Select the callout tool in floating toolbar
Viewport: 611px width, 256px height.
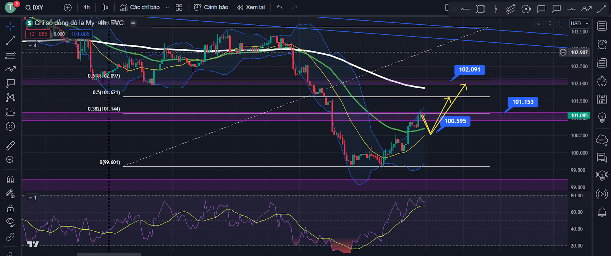tap(556, 9)
